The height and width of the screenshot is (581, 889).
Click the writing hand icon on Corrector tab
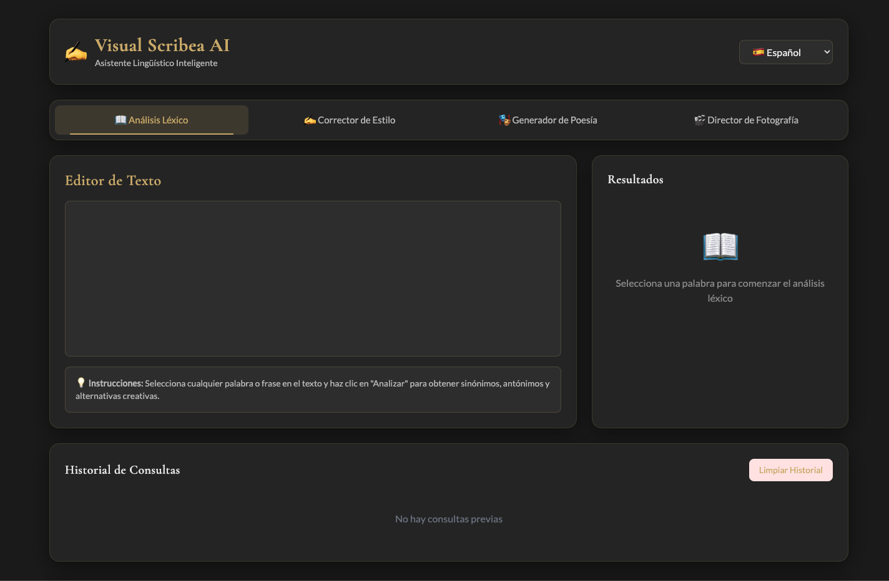point(310,120)
